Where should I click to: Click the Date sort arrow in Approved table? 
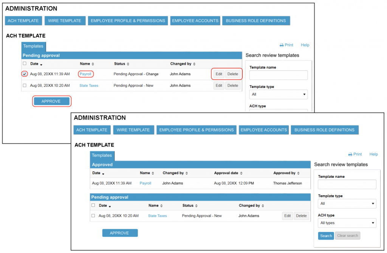point(102,174)
